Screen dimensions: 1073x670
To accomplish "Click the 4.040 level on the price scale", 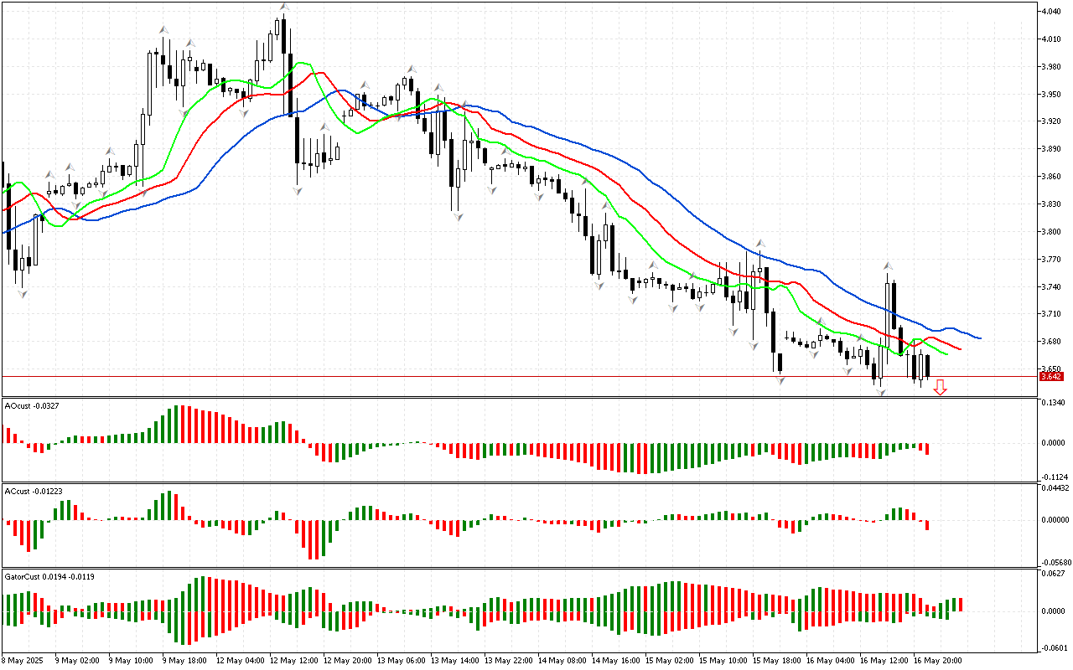I will coord(1050,11).
